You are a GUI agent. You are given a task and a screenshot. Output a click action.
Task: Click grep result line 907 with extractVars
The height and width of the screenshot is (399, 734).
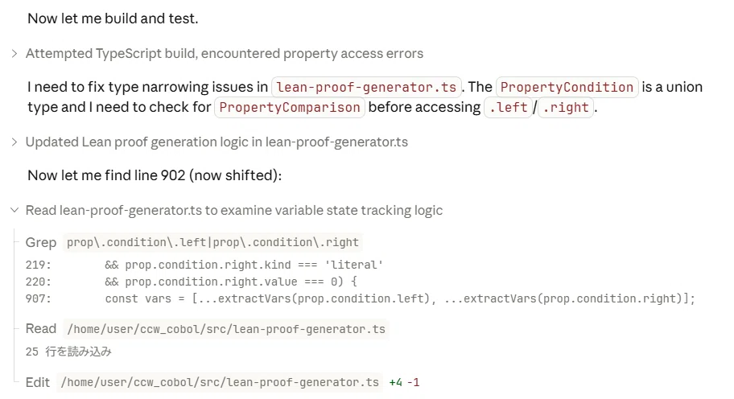(361, 298)
